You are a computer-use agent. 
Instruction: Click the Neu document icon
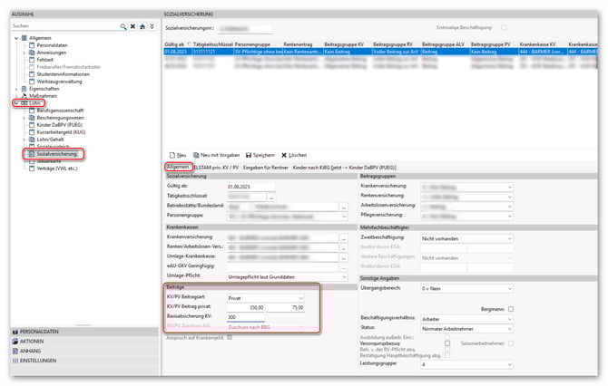pyautogui.click(x=171, y=155)
